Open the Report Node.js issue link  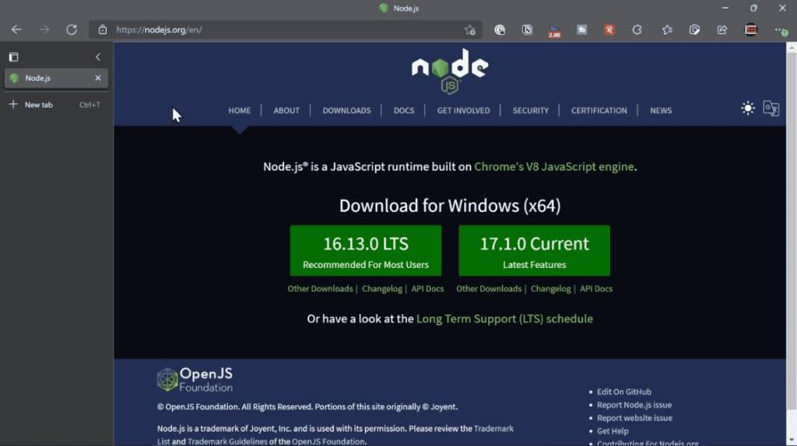(634, 405)
